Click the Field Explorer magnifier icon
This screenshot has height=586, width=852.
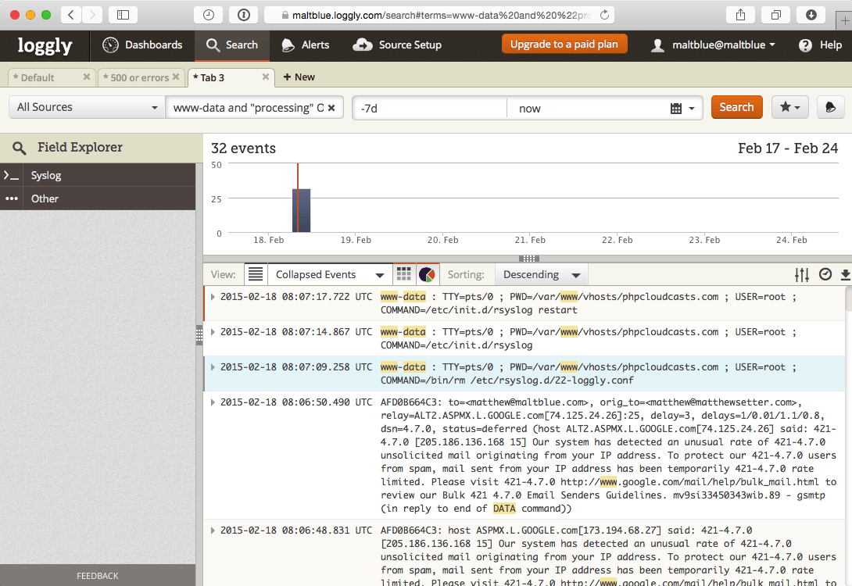tap(19, 148)
